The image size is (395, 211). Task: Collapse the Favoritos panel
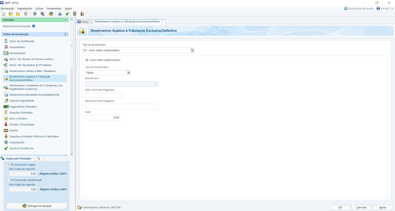(65, 20)
